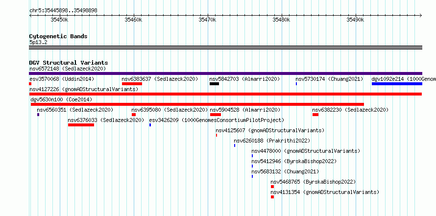Click the small red esv3570068 feature glyph

click(30, 84)
